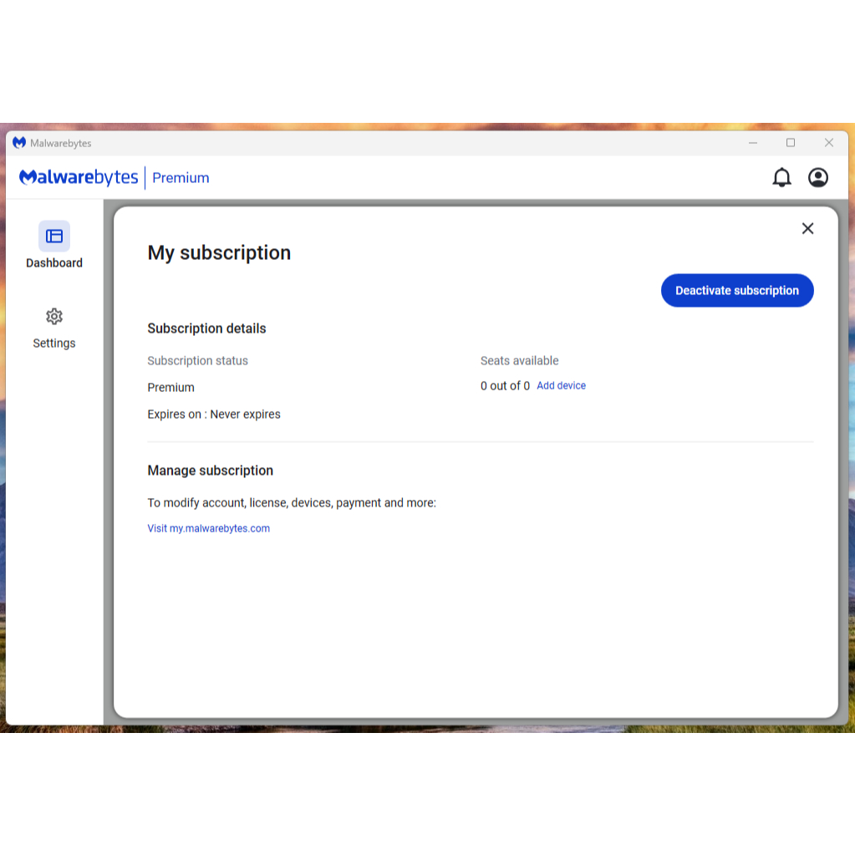This screenshot has width=855, height=855.
Task: Minimize the Malwarebytes window
Action: (753, 143)
